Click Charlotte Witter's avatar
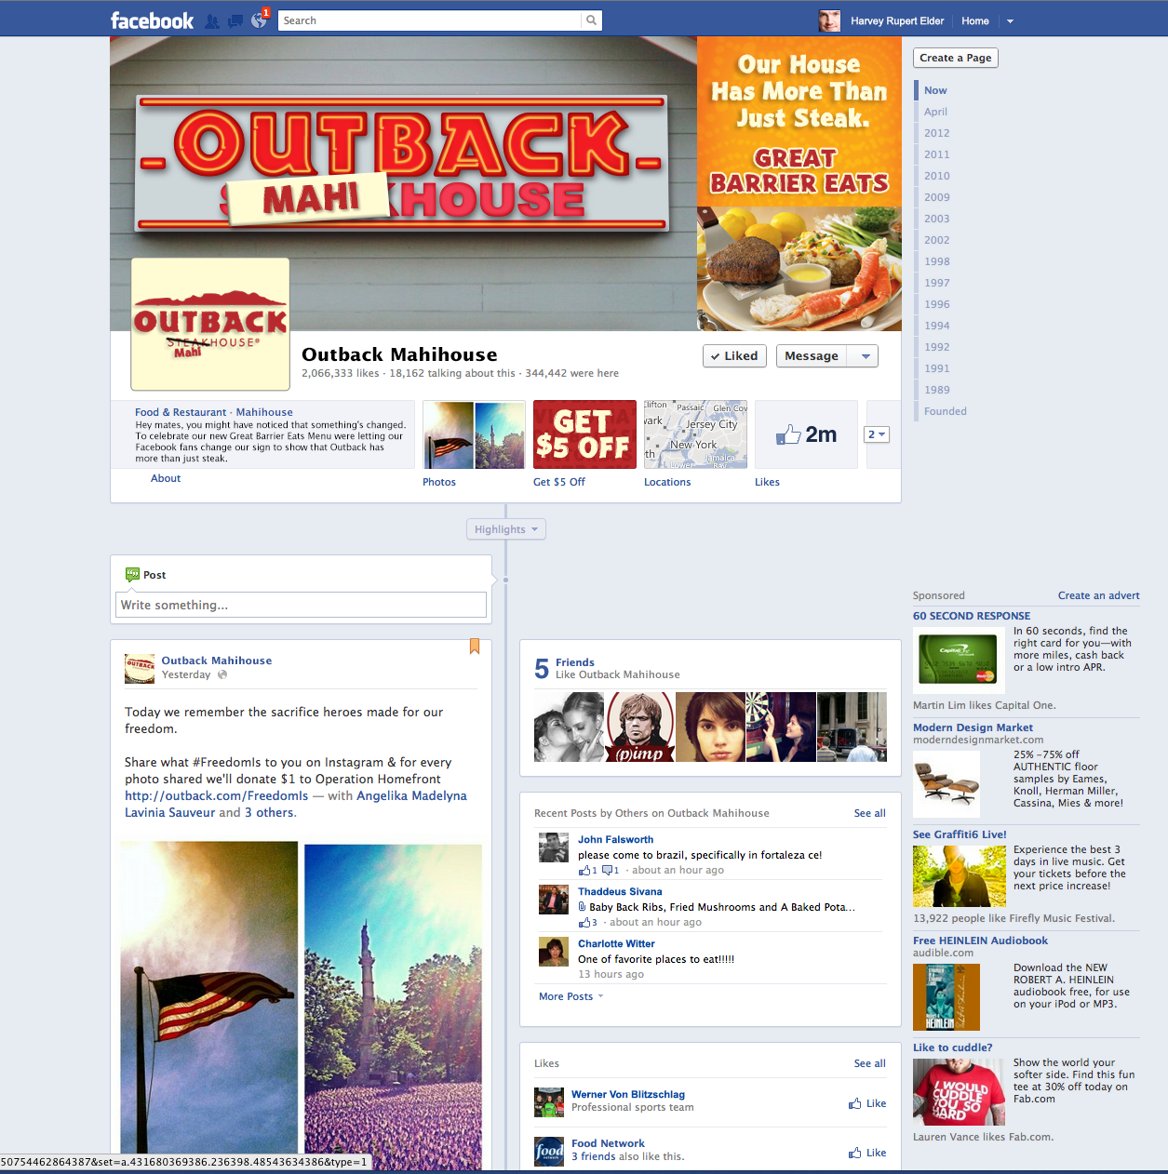Screen dimensions: 1168x1174 554,952
